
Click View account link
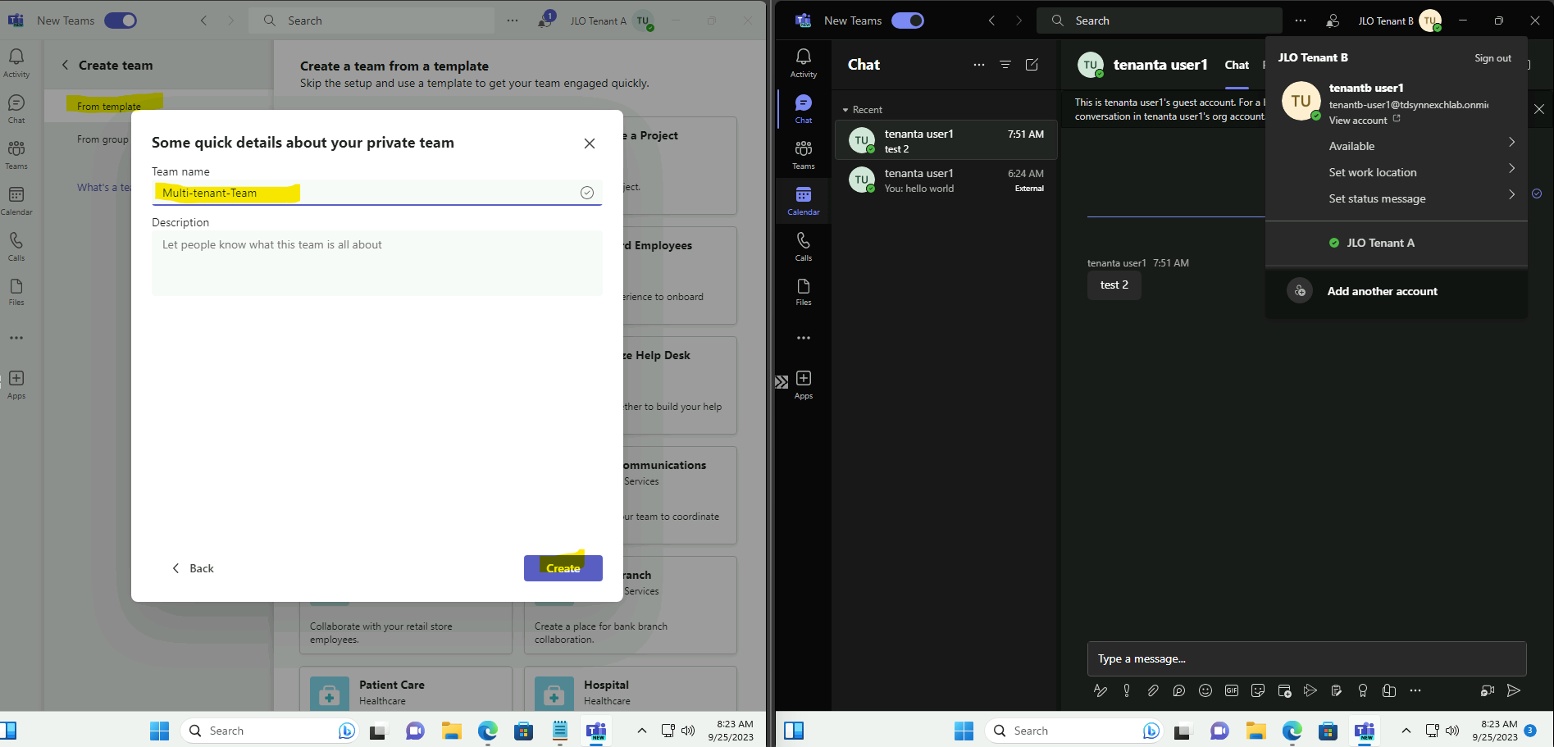(x=1358, y=121)
